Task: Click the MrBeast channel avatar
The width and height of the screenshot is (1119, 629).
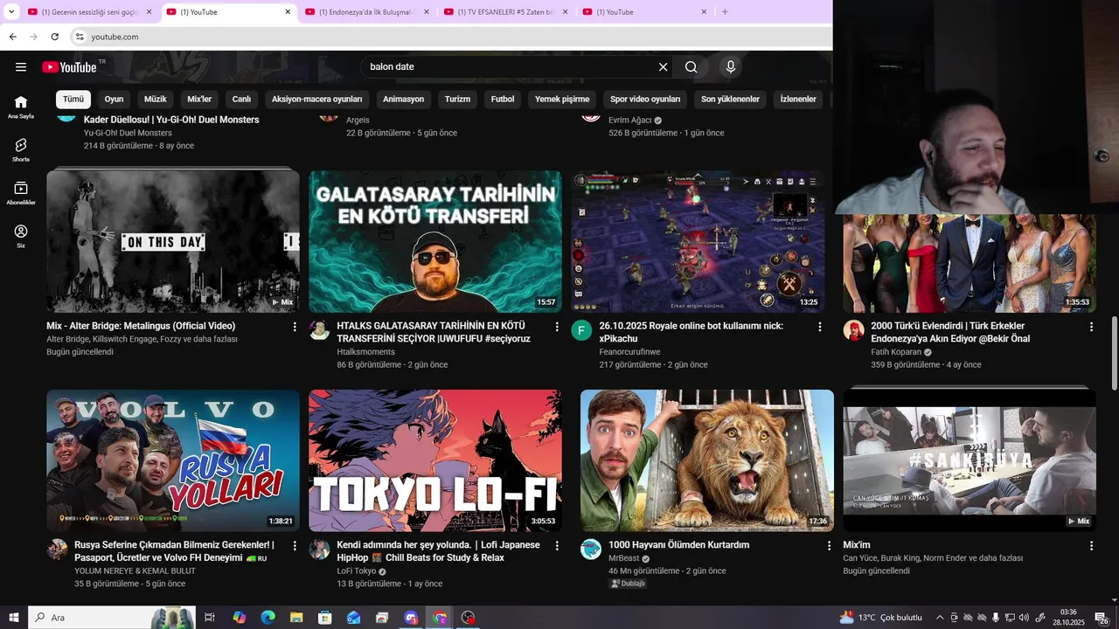Action: 591,550
